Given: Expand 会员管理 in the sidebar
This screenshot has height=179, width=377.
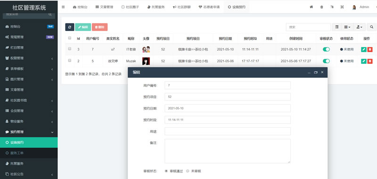Looking at the screenshot, I should (29, 111).
